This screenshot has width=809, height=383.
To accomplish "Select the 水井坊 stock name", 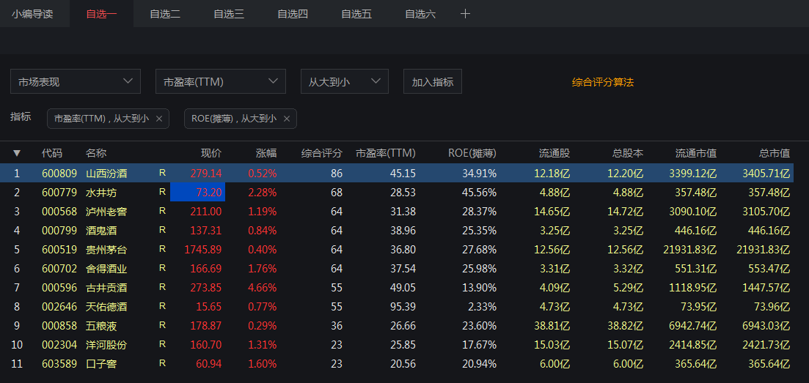I will point(101,193).
